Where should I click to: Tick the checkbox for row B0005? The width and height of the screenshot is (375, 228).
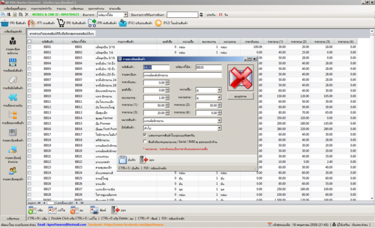[x=29, y=69]
